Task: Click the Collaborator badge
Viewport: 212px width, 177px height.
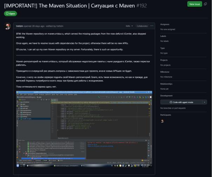Action: [x=142, y=26]
